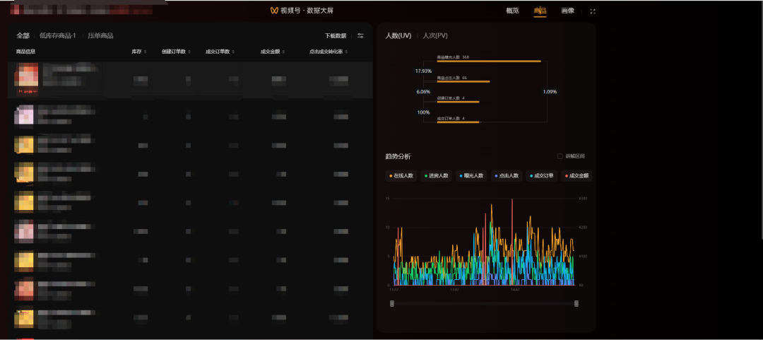Screen dimensions: 763x340
Task: Select the 低库存商品-1 filter tab
Action: (x=58, y=35)
